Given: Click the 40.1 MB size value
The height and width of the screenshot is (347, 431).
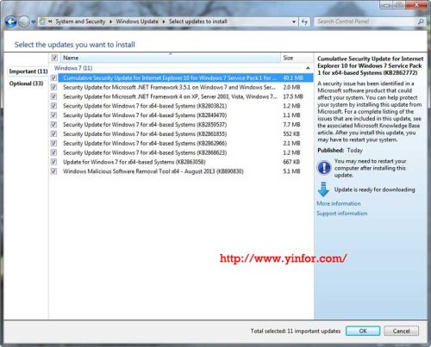Looking at the screenshot, I should pos(293,77).
